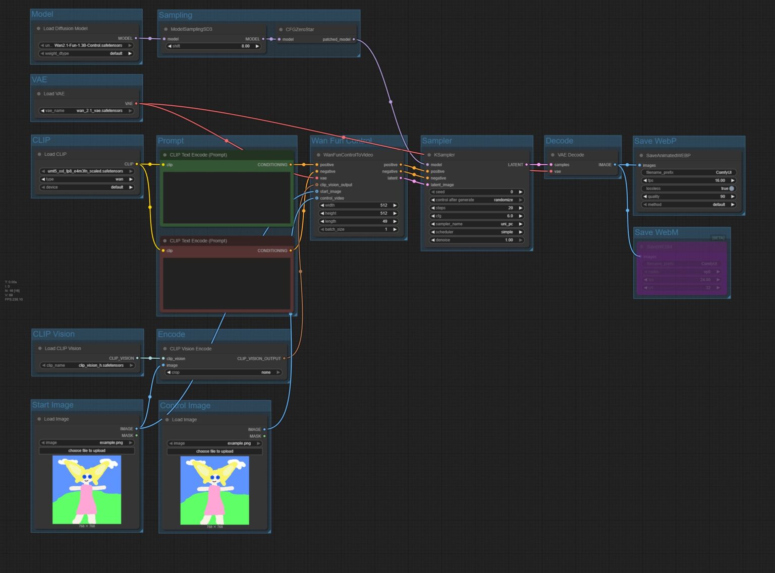Decrease the shift value in ModelSamplingSD3
Viewport: 775px width, 573px height.
pos(170,46)
